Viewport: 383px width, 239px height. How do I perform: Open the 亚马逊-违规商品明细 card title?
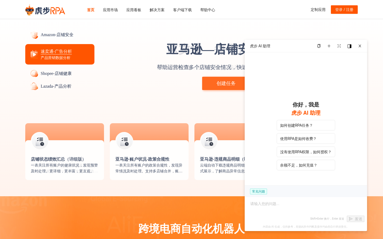tap(222, 159)
